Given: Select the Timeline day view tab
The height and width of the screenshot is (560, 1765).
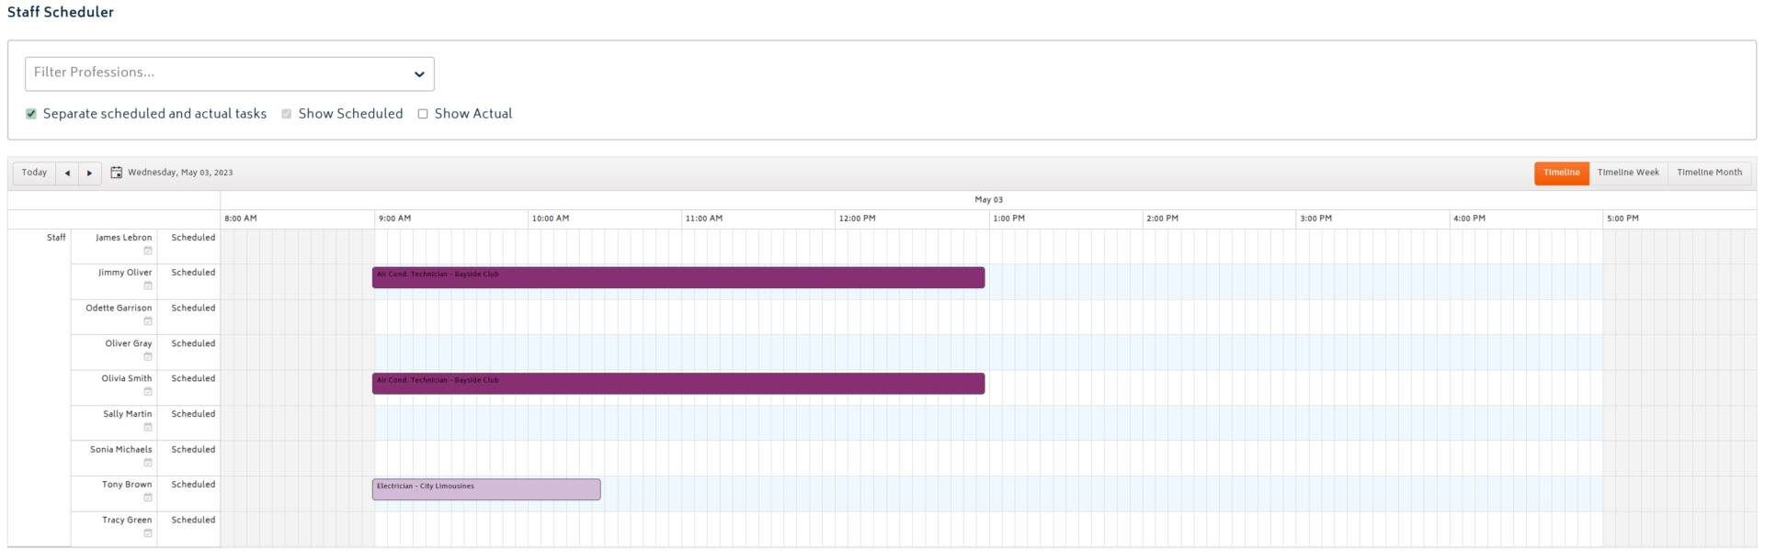Looking at the screenshot, I should point(1561,173).
